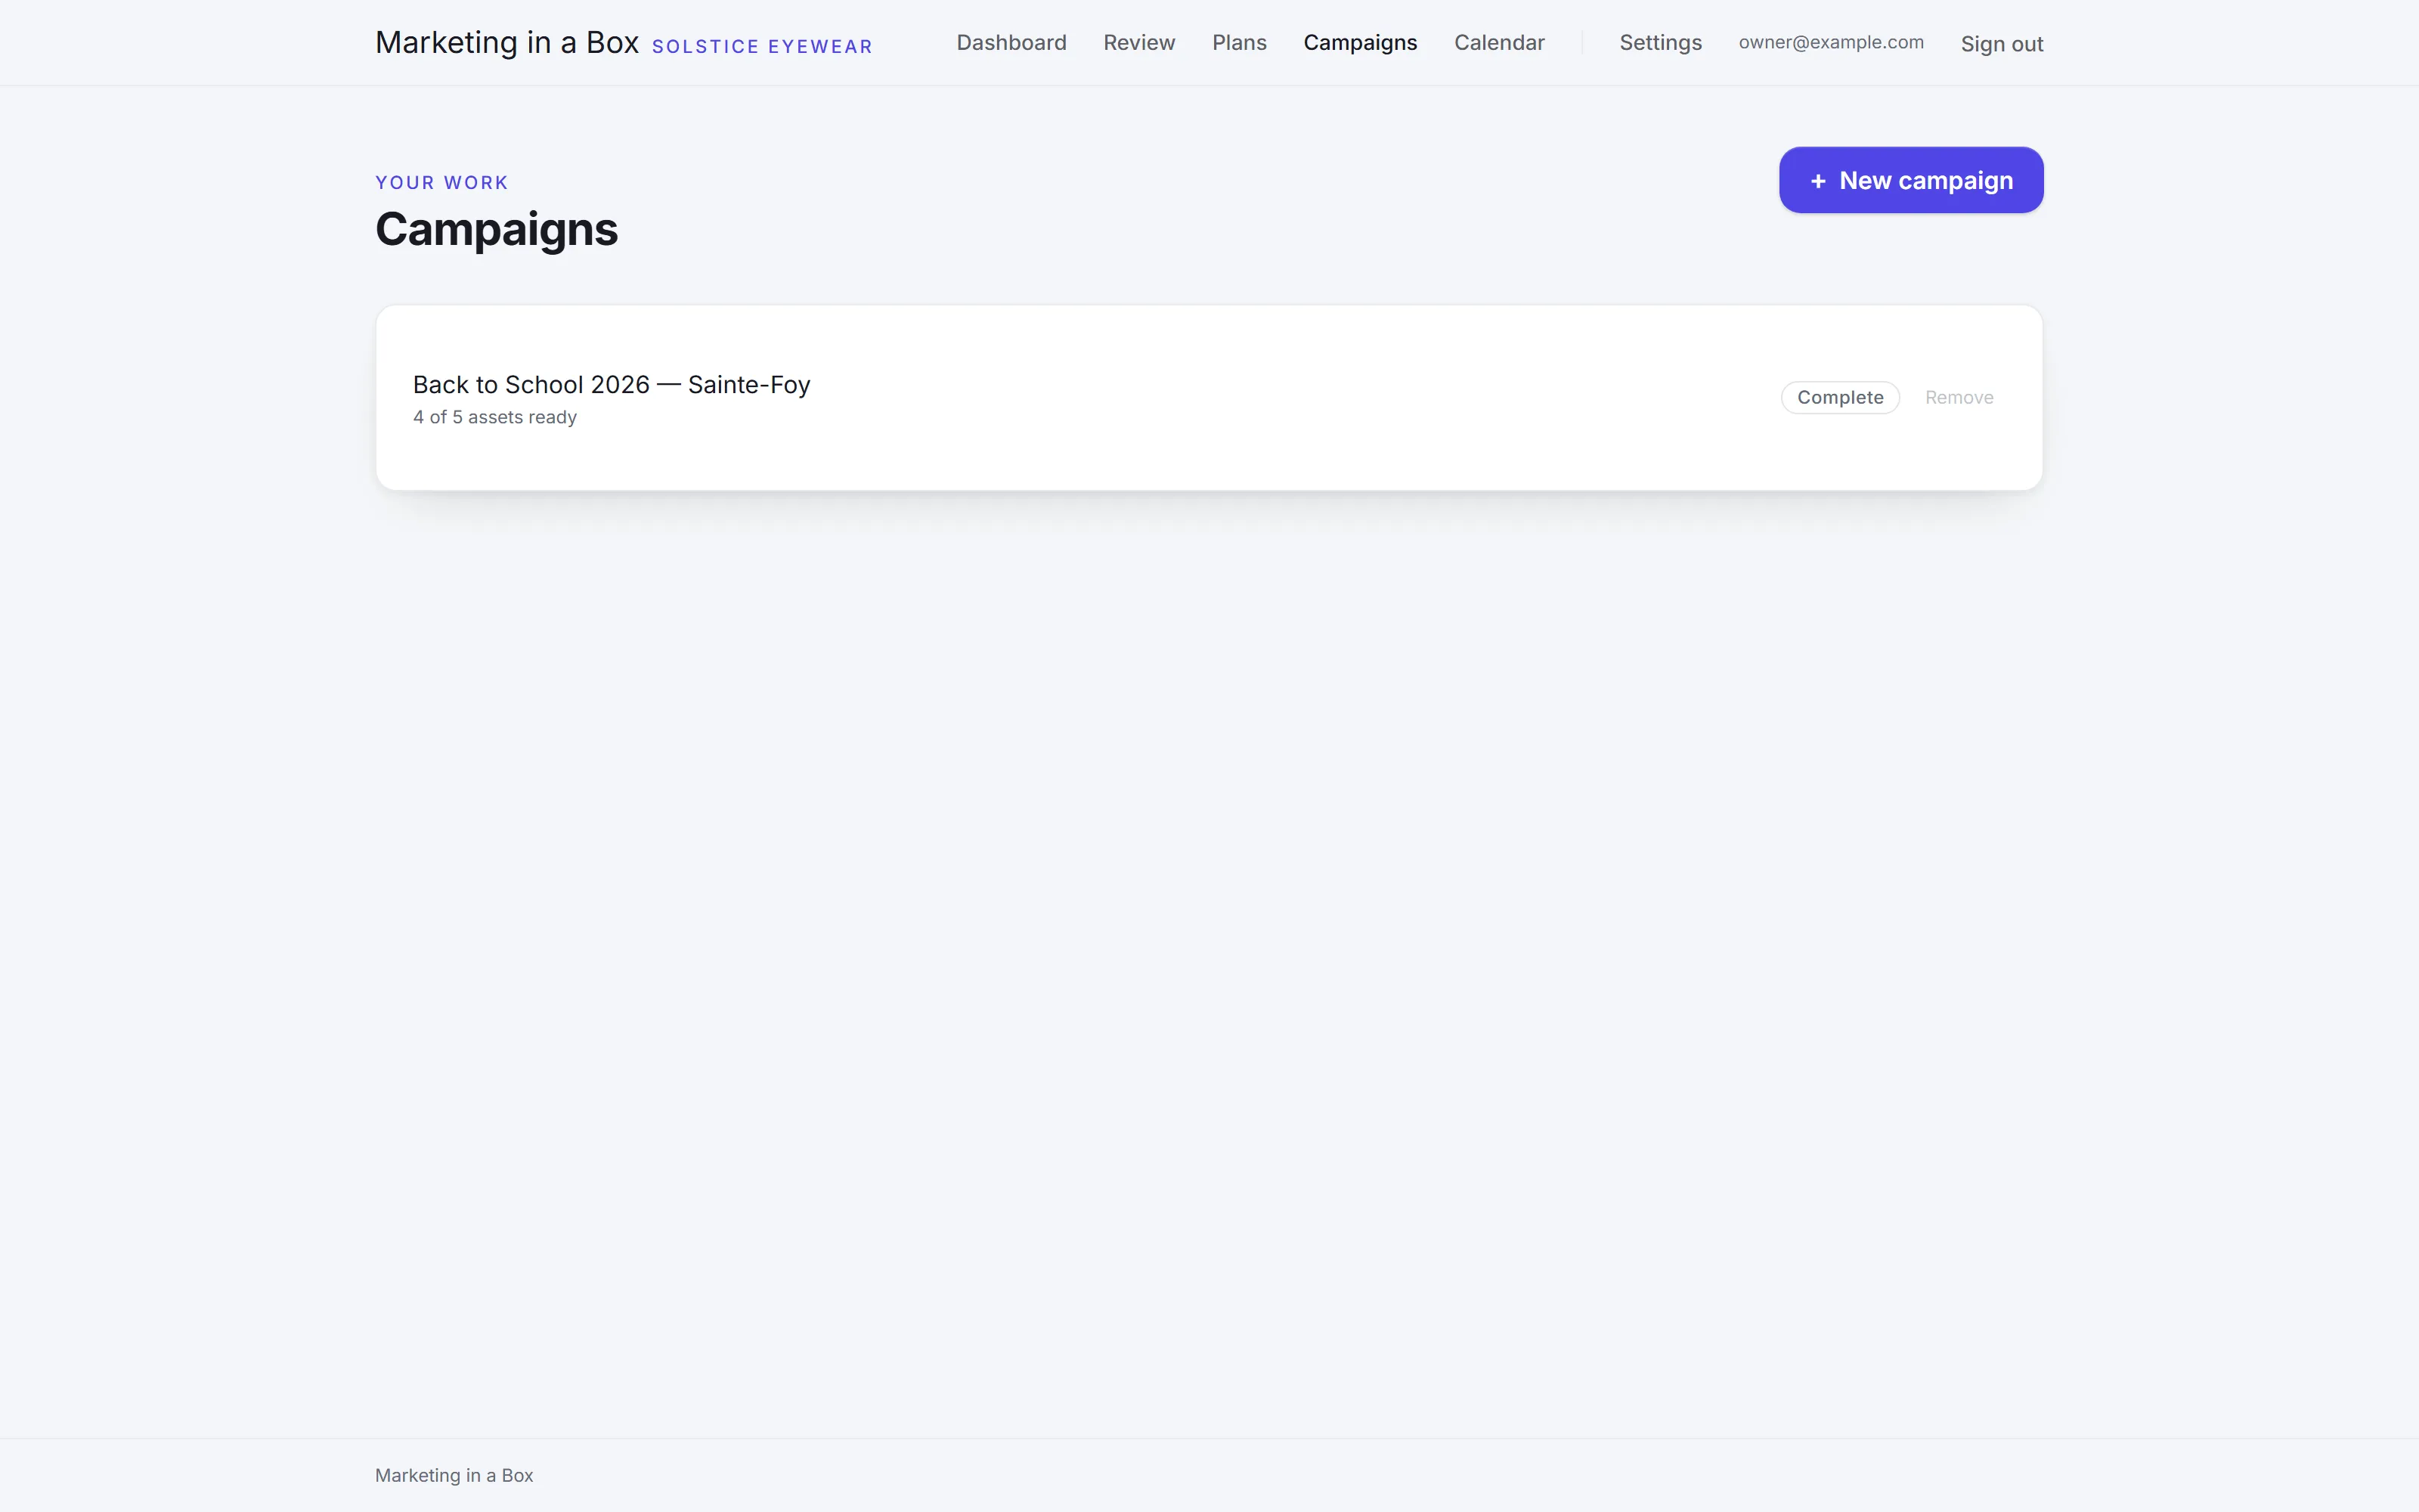Click the owner@example.com account label
Viewport: 2419px width, 1512px height.
tap(1830, 42)
